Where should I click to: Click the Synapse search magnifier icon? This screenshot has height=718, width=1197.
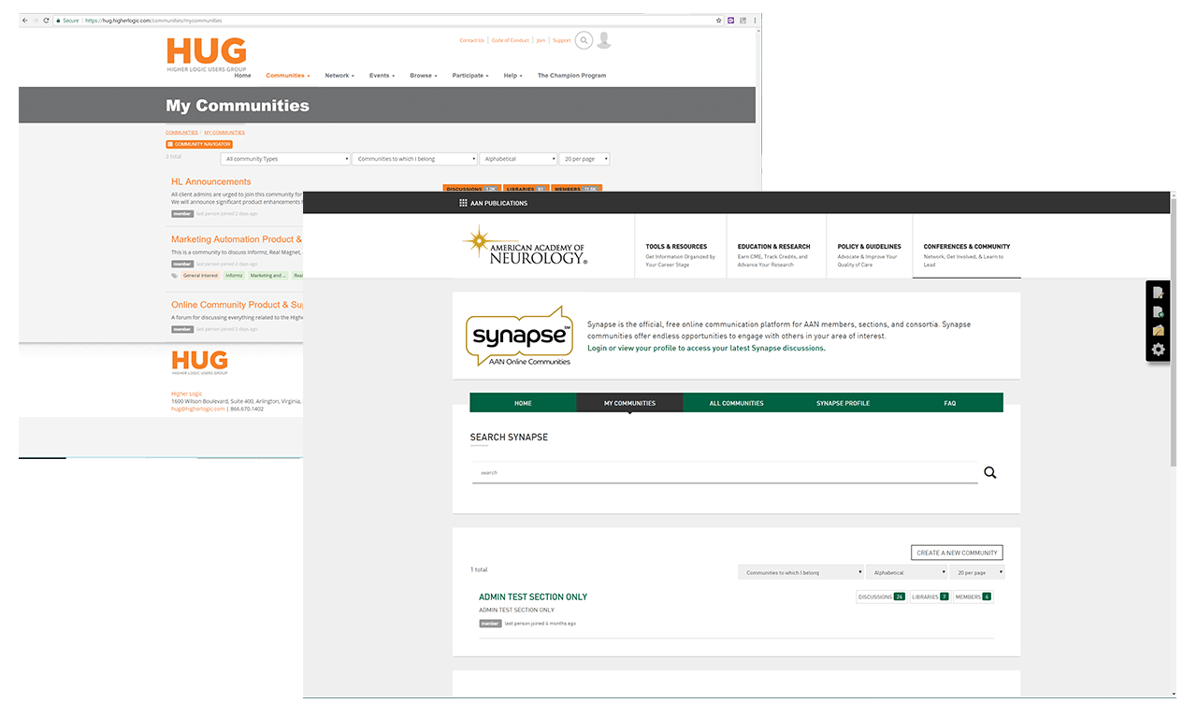pos(990,472)
